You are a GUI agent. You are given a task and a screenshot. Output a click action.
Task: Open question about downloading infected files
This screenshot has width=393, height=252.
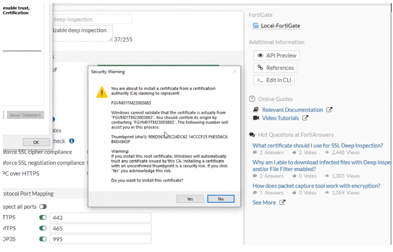click(321, 166)
